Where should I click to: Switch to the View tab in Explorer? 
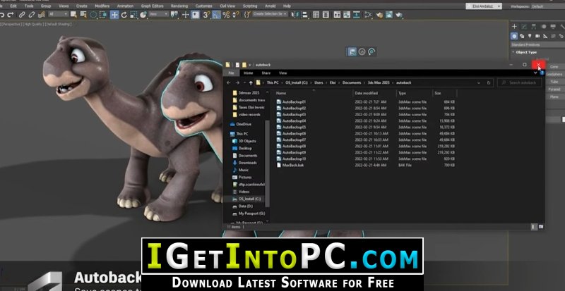click(283, 73)
